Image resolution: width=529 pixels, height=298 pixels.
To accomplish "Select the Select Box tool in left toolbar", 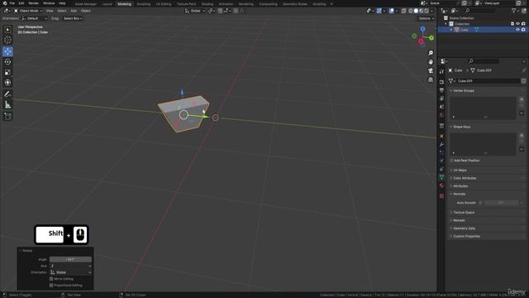I will (7, 30).
